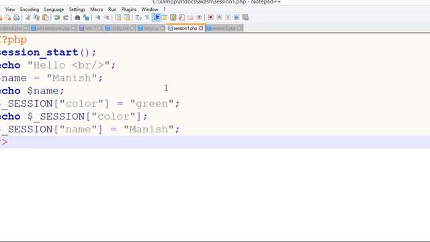Click Save Recorded Macro icon
Image resolution: width=430 pixels, height=242 pixels.
point(245,17)
